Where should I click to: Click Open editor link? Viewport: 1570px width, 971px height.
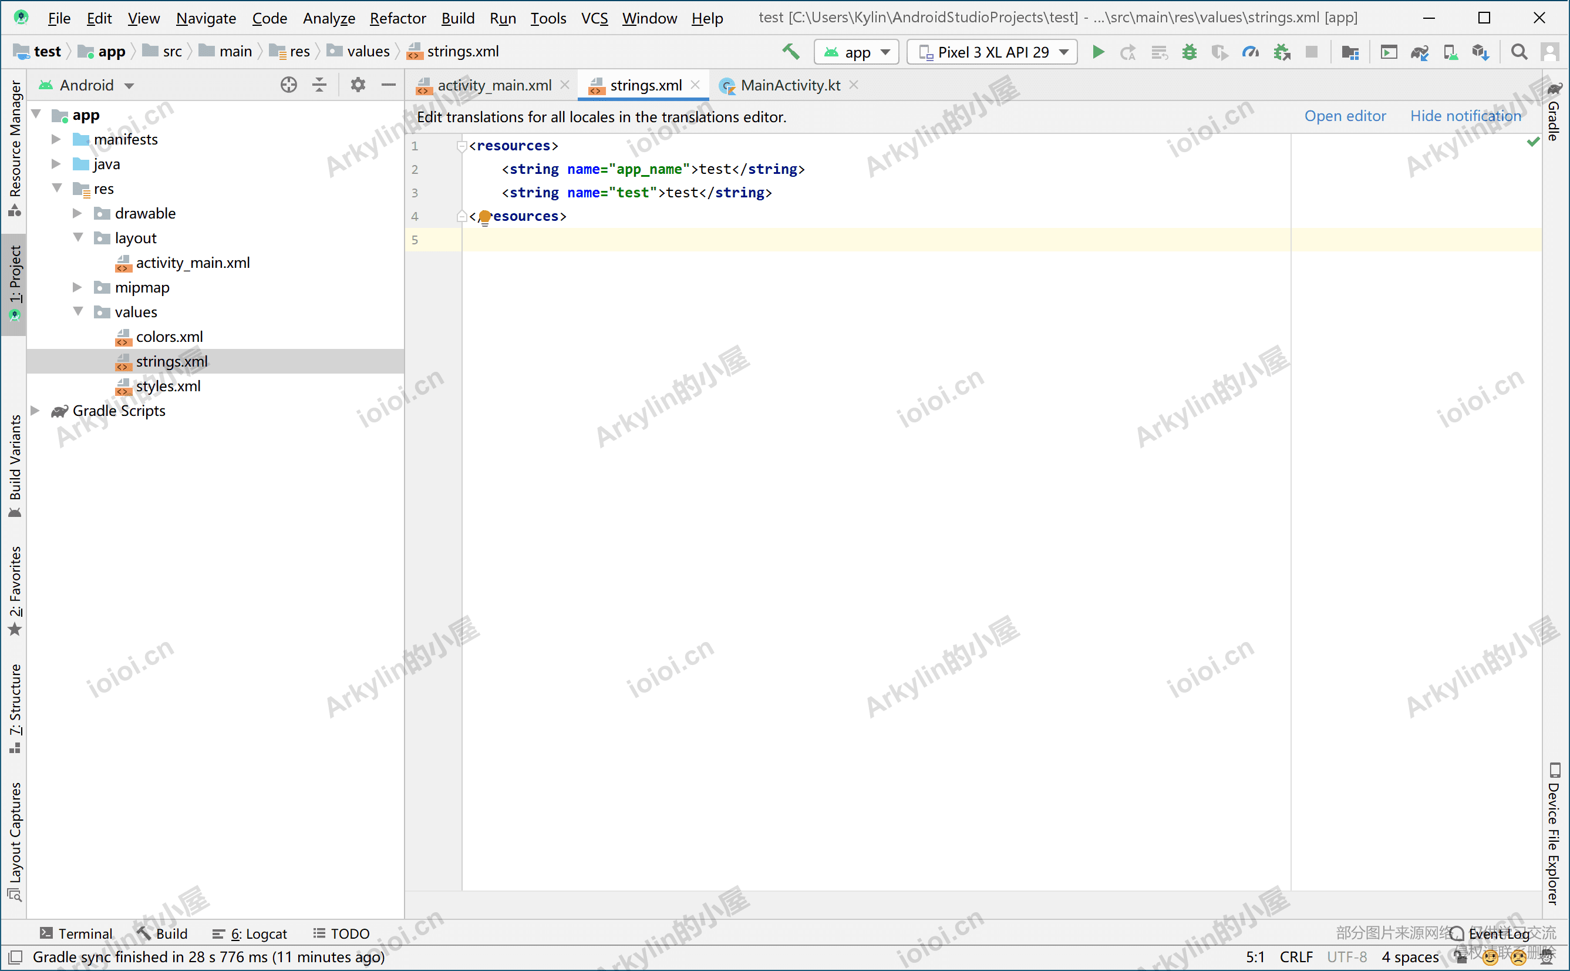(1345, 116)
